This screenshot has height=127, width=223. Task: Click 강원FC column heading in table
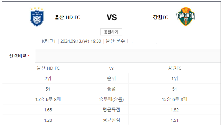coord(175,68)
